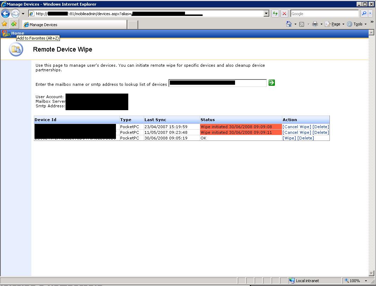
Task: Select status 'Wipe initiated 30/06/2008 09:09:11'
Action: point(241,132)
